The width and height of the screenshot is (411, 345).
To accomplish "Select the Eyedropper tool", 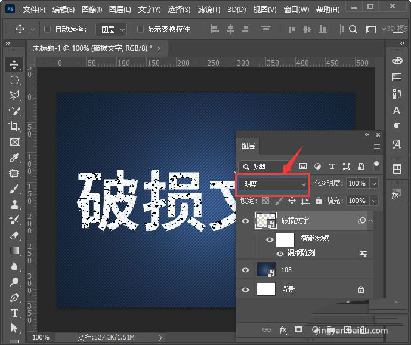I will [14, 158].
